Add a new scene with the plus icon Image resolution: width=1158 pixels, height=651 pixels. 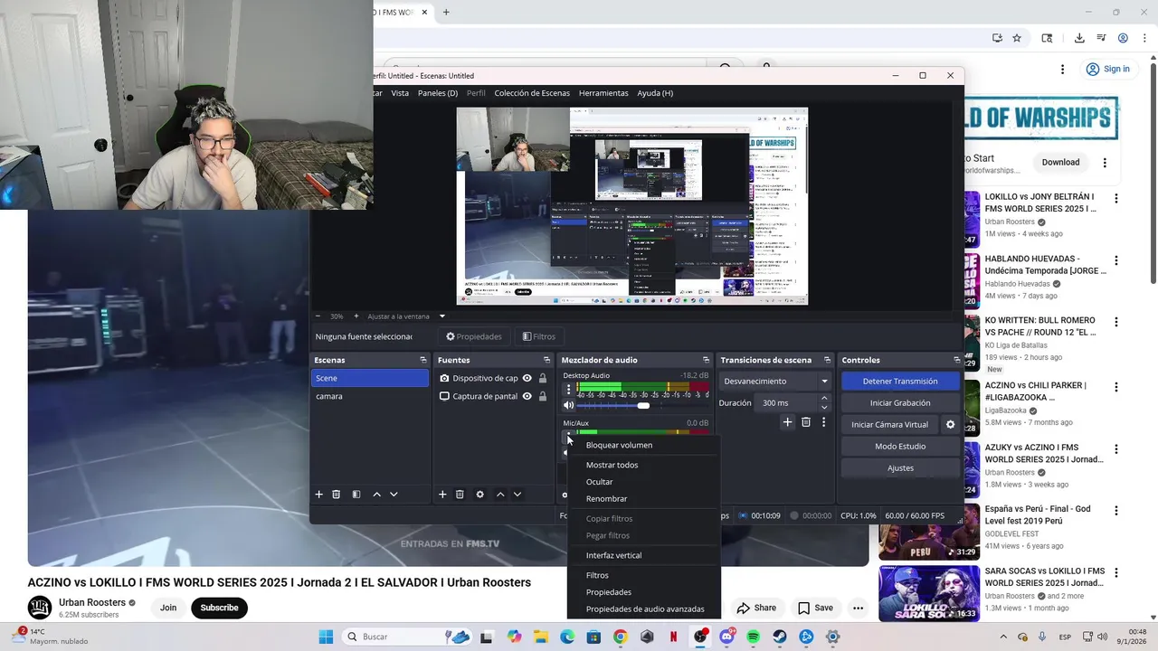coord(318,495)
